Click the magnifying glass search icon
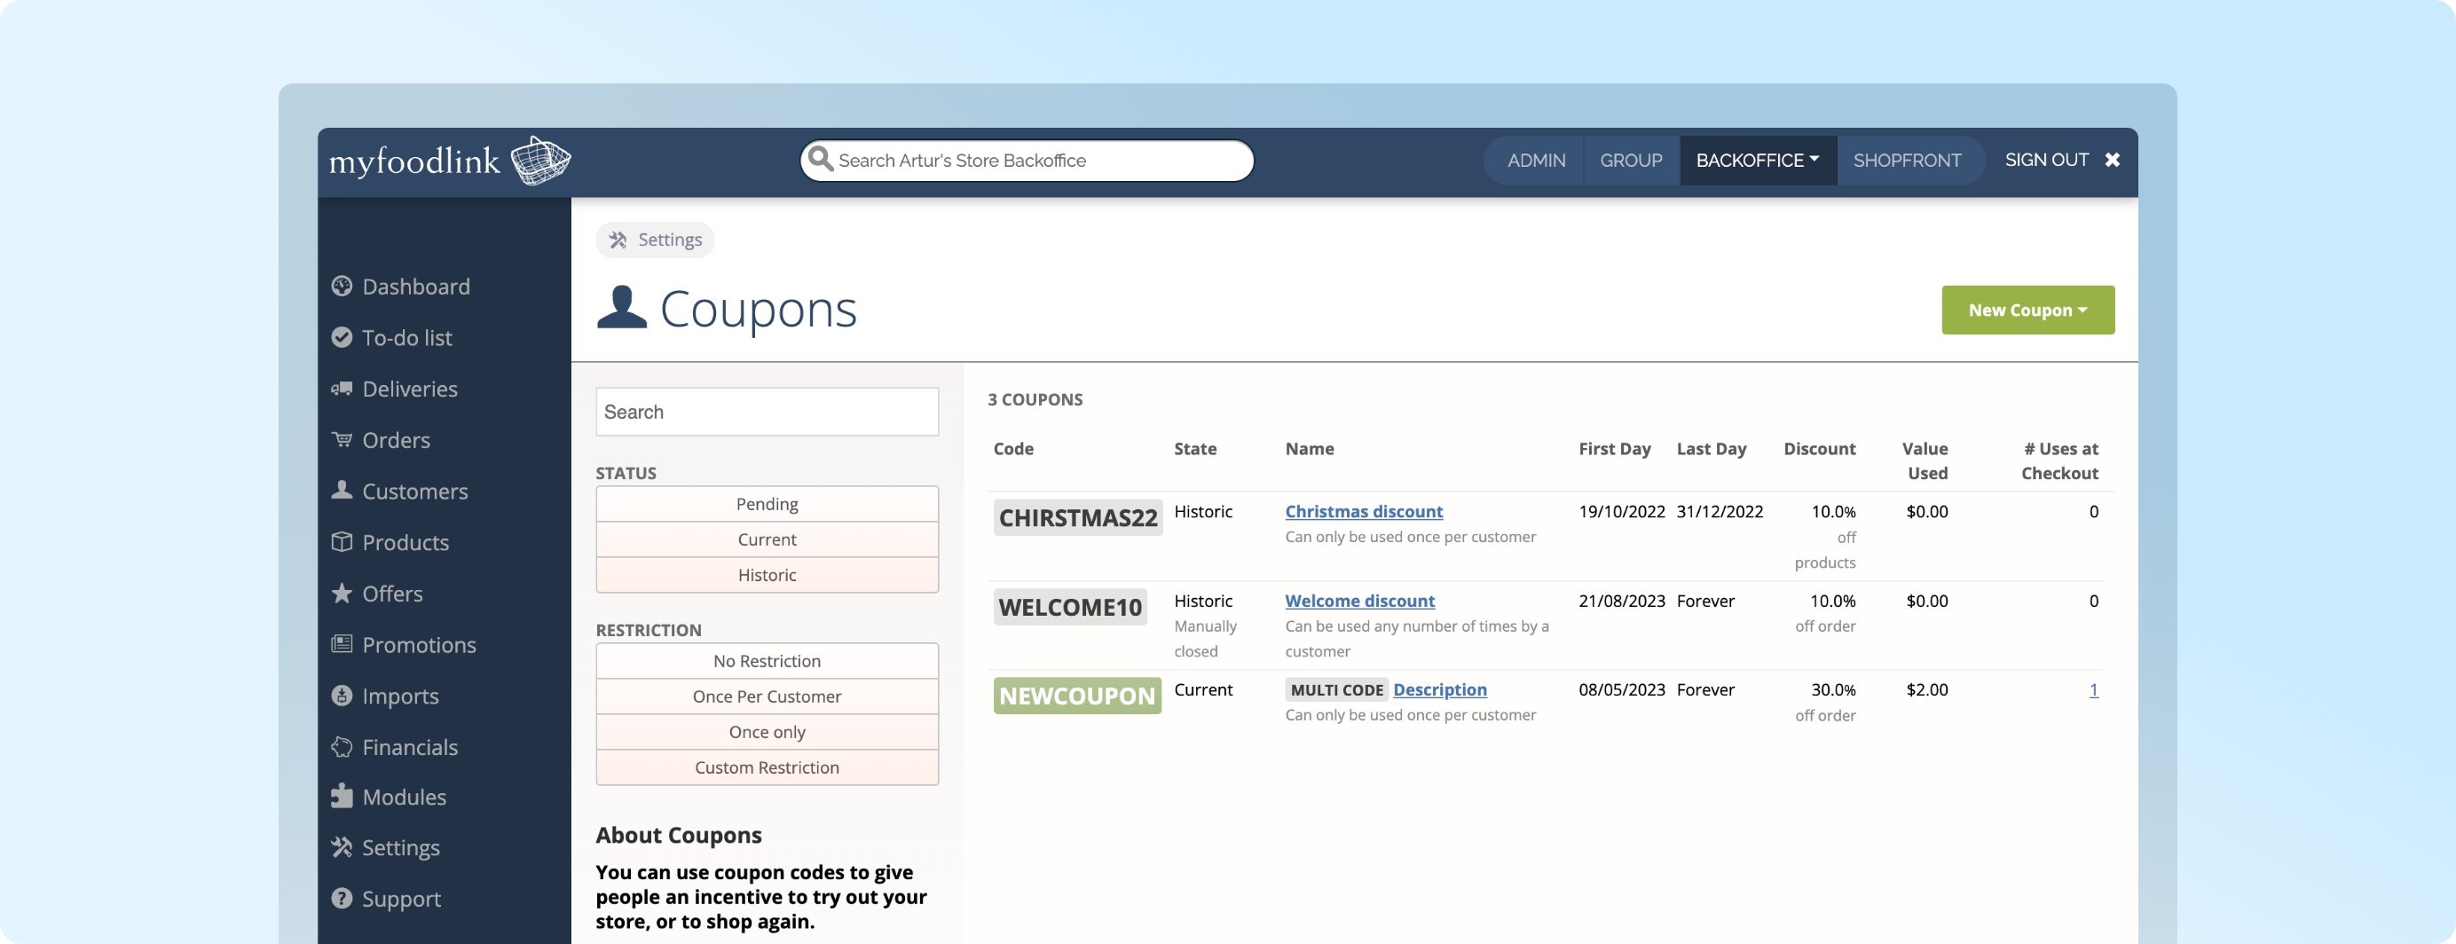This screenshot has height=944, width=2456. click(x=820, y=158)
